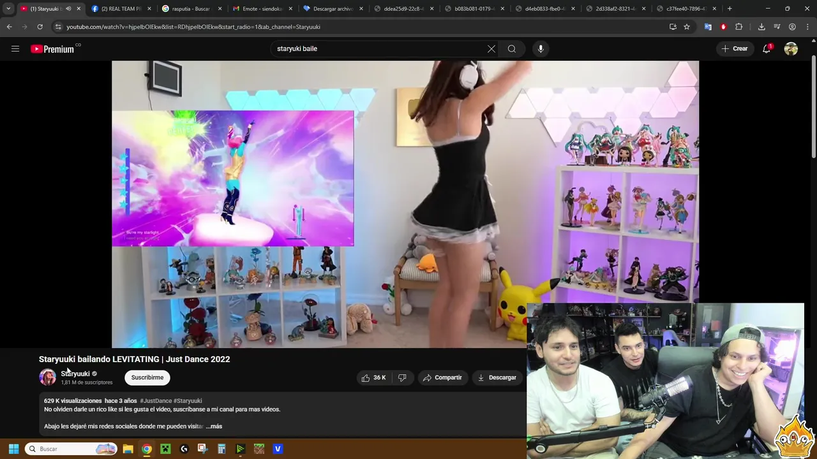Like the video showing 36 K
Viewport: 817px width, 459px height.
pyautogui.click(x=373, y=377)
